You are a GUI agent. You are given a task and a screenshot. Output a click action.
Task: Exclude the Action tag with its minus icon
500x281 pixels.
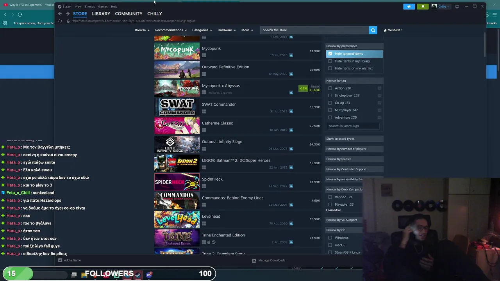pos(379,88)
